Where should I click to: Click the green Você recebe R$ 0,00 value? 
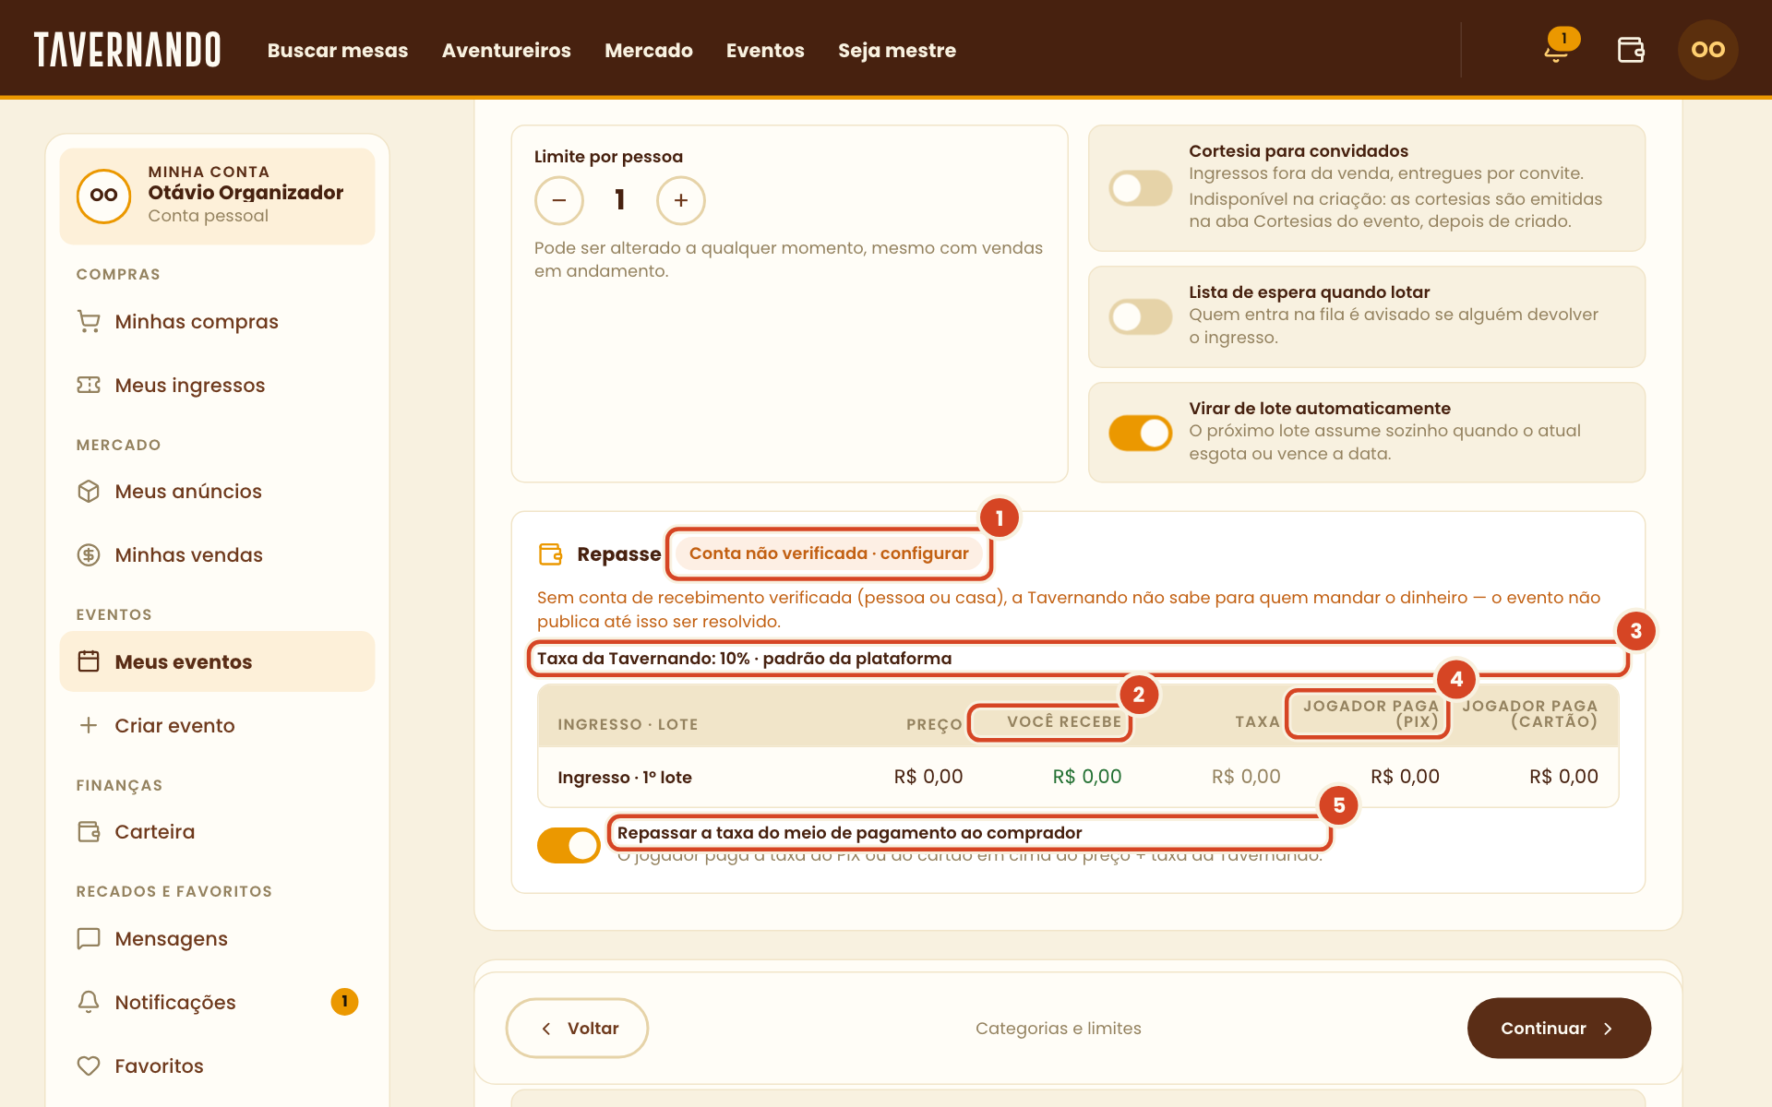click(x=1087, y=777)
